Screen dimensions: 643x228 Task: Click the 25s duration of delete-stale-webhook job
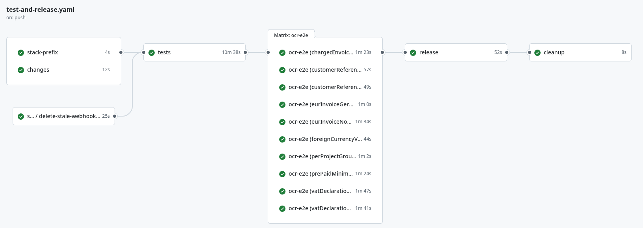106,116
